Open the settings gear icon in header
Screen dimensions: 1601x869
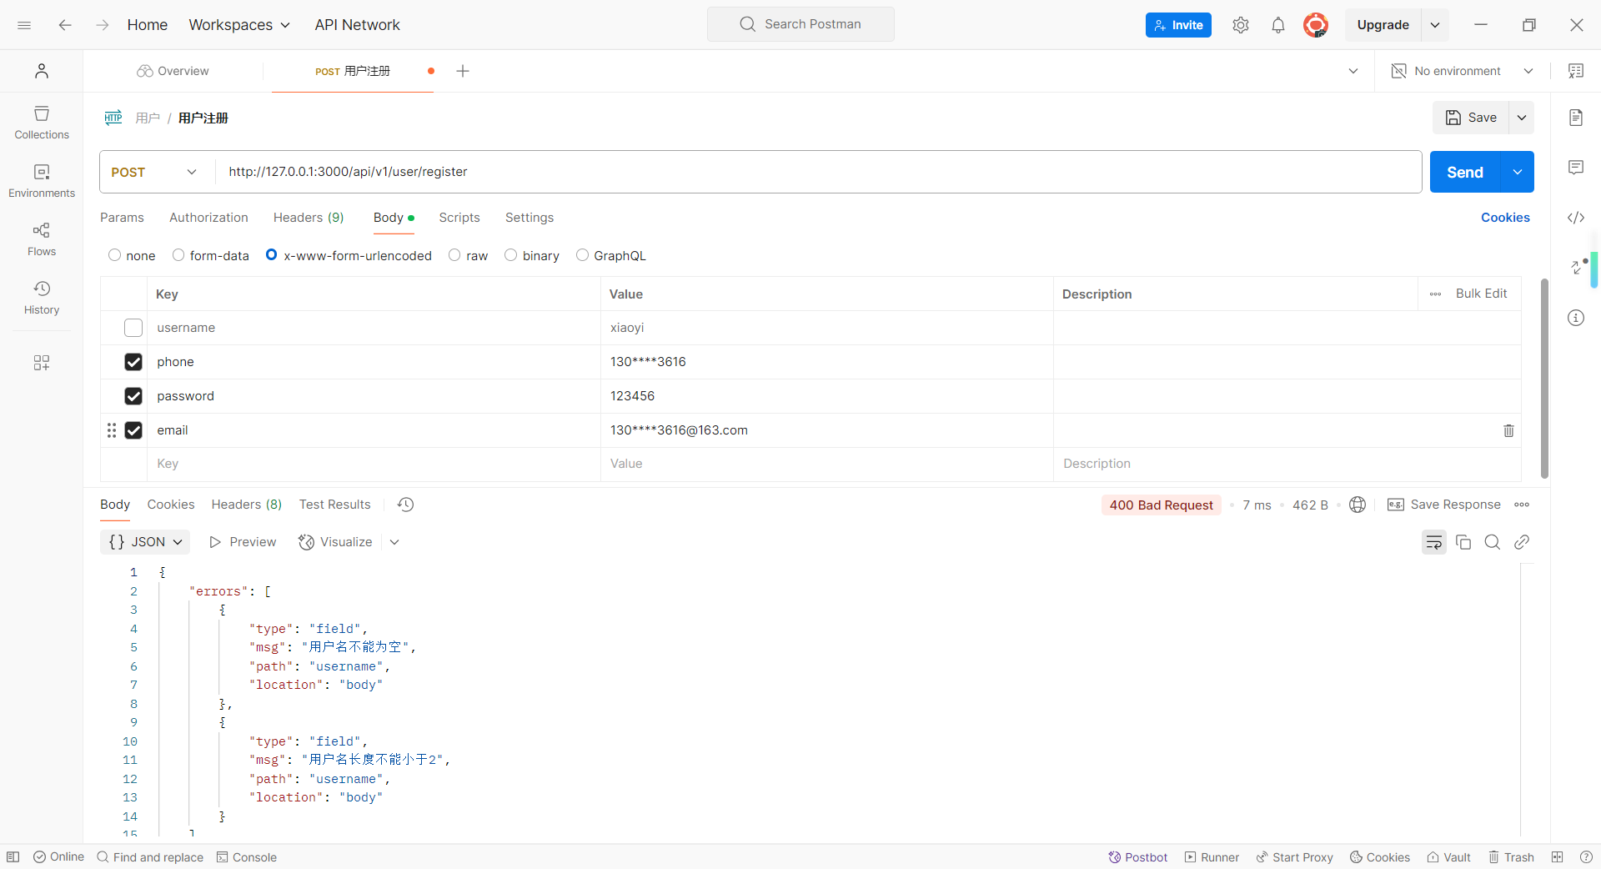point(1240,25)
